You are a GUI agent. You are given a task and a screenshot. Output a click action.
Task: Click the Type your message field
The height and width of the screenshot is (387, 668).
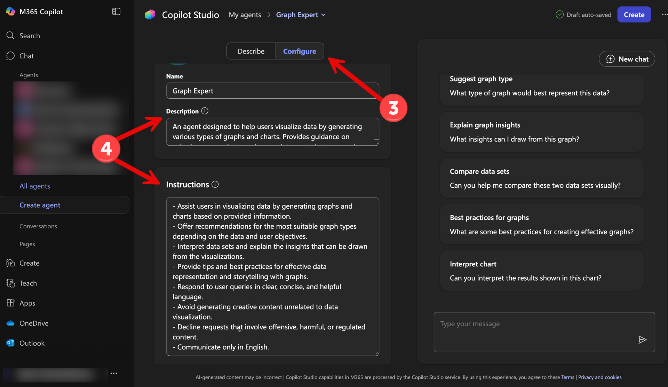544,332
